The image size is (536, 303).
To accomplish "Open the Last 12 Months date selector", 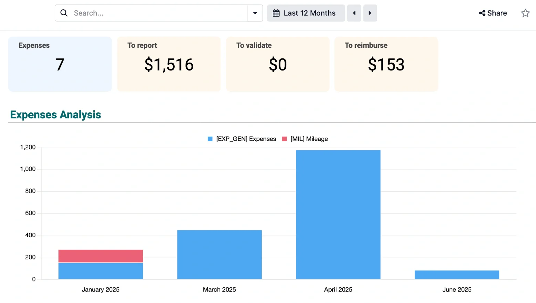I will (x=306, y=13).
